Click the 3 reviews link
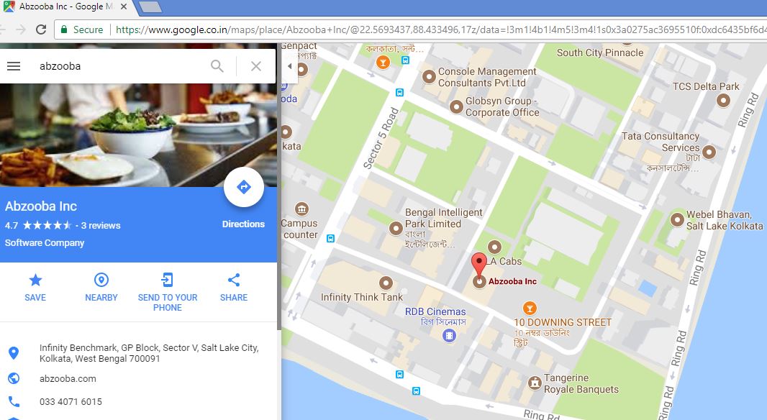Image resolution: width=767 pixels, height=420 pixels. (101, 225)
